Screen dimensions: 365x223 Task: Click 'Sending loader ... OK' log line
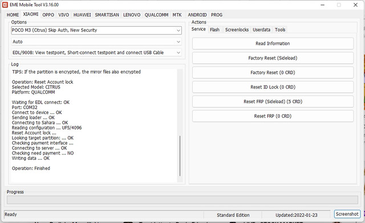point(33,117)
